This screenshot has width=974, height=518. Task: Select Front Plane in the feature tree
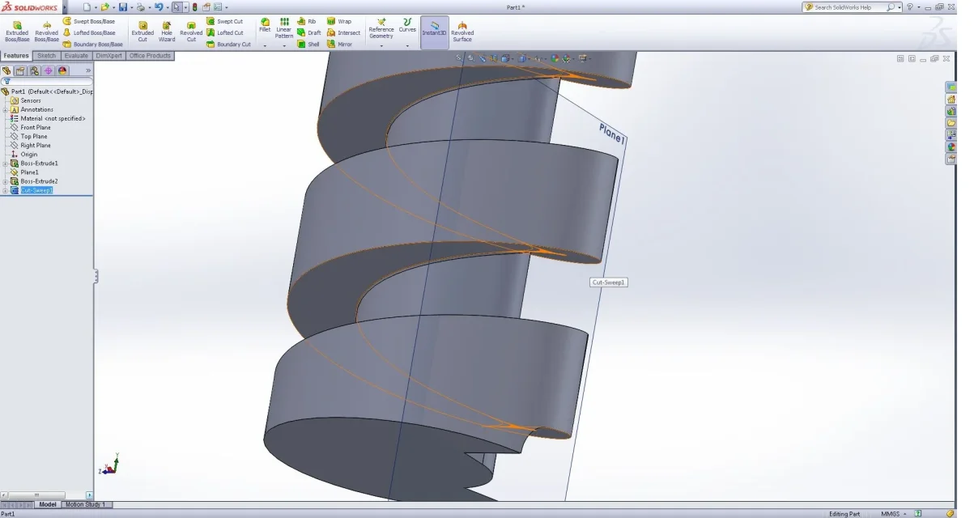tap(30, 128)
